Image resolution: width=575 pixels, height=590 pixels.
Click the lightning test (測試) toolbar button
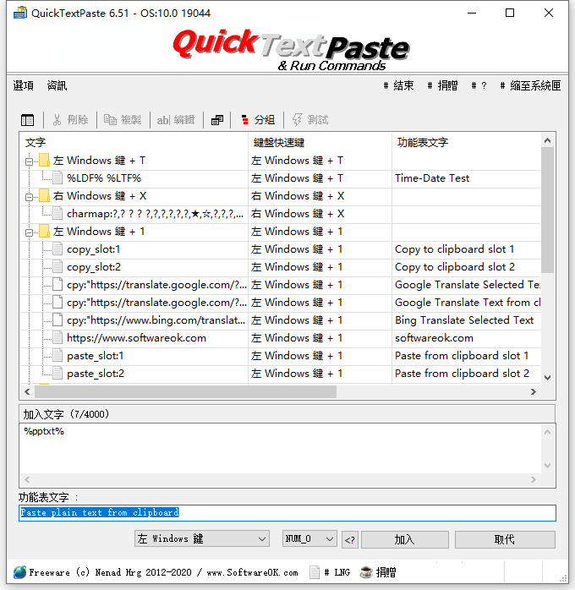tap(310, 120)
